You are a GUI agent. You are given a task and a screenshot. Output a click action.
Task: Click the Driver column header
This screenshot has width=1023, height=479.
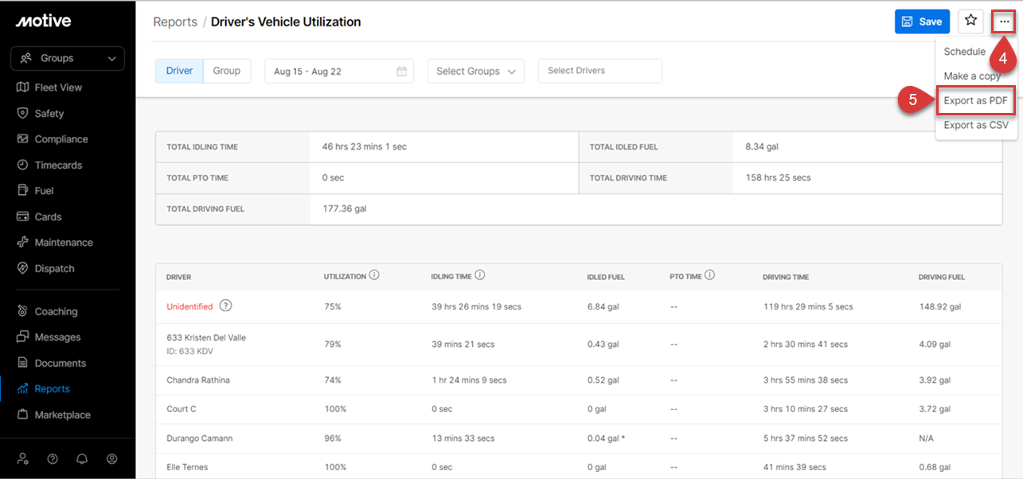click(x=179, y=277)
